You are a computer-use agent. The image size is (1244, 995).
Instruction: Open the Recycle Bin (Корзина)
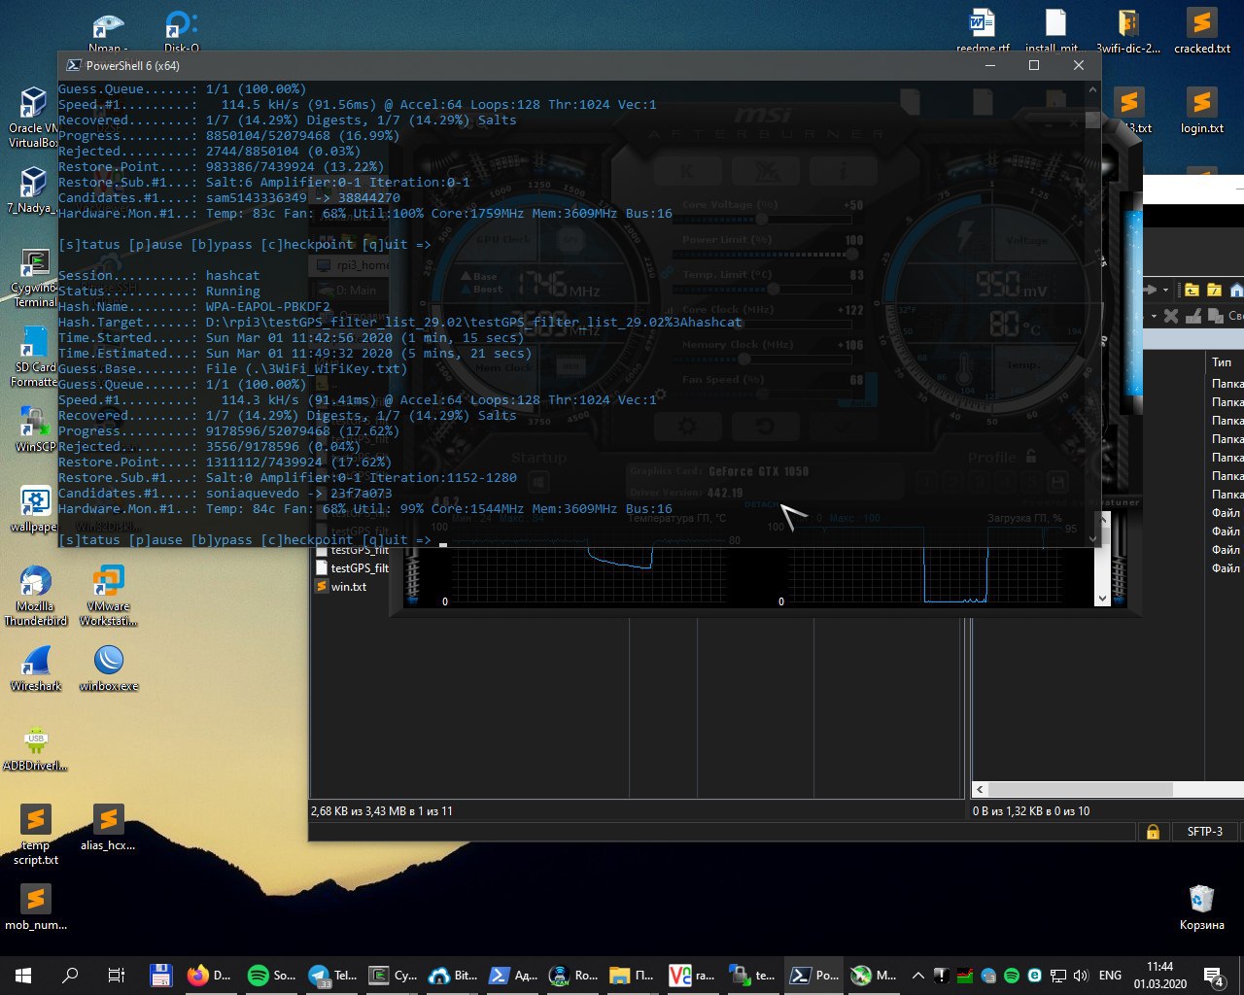[1202, 908]
